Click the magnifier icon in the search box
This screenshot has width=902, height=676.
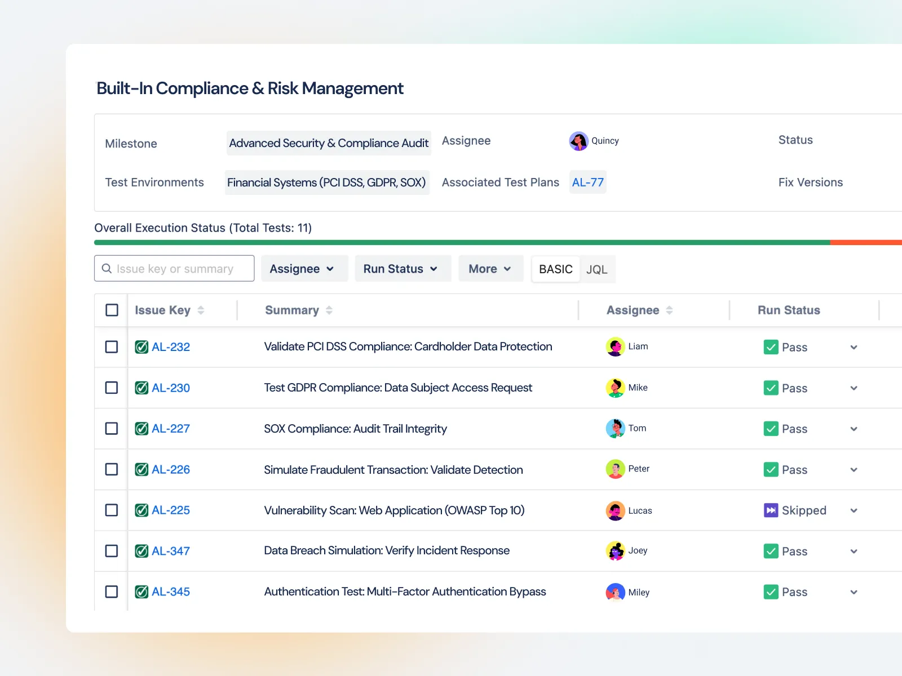click(x=107, y=269)
